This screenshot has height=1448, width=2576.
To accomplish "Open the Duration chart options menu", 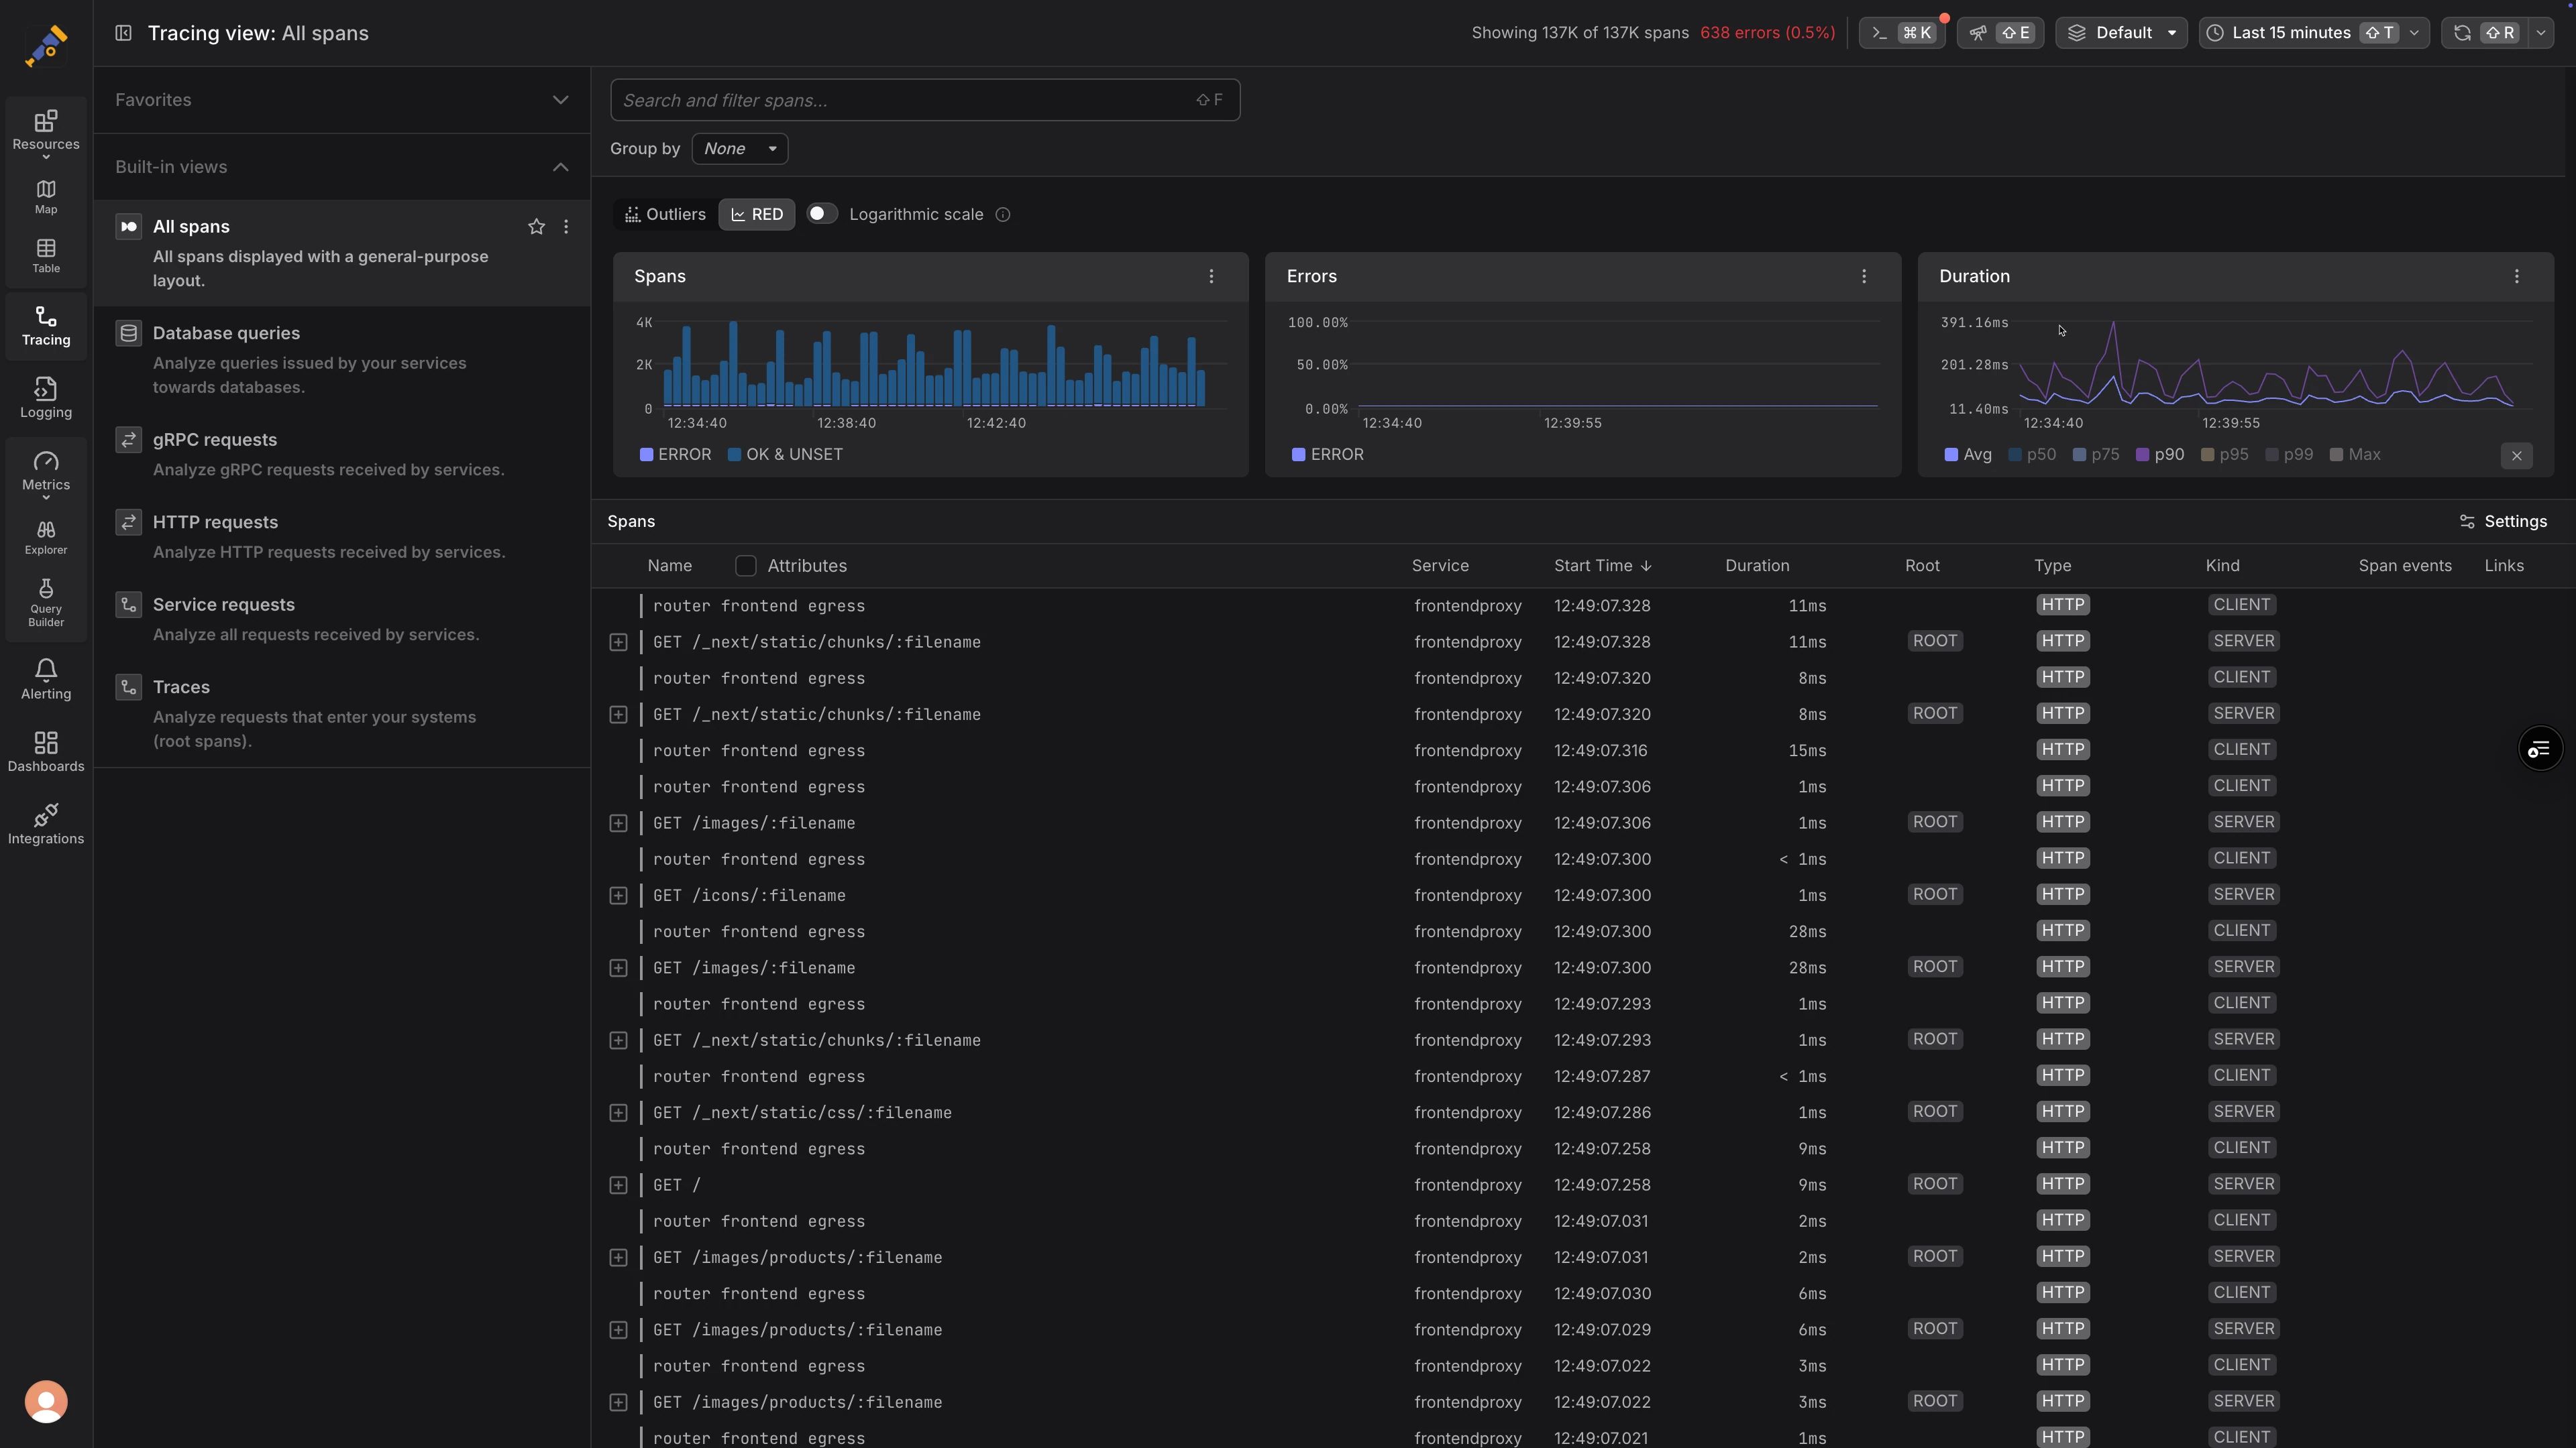I will point(2517,276).
